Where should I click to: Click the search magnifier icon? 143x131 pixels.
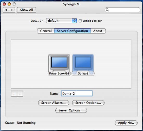pyautogui.click(x=107, y=10)
